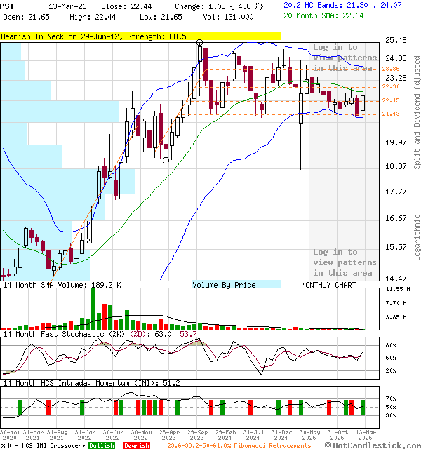Click the circle marker at the April 2023 low
The image size is (421, 449).
(166, 160)
